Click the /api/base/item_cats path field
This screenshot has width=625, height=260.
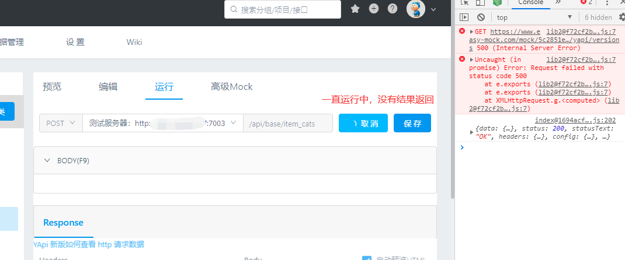click(288, 123)
